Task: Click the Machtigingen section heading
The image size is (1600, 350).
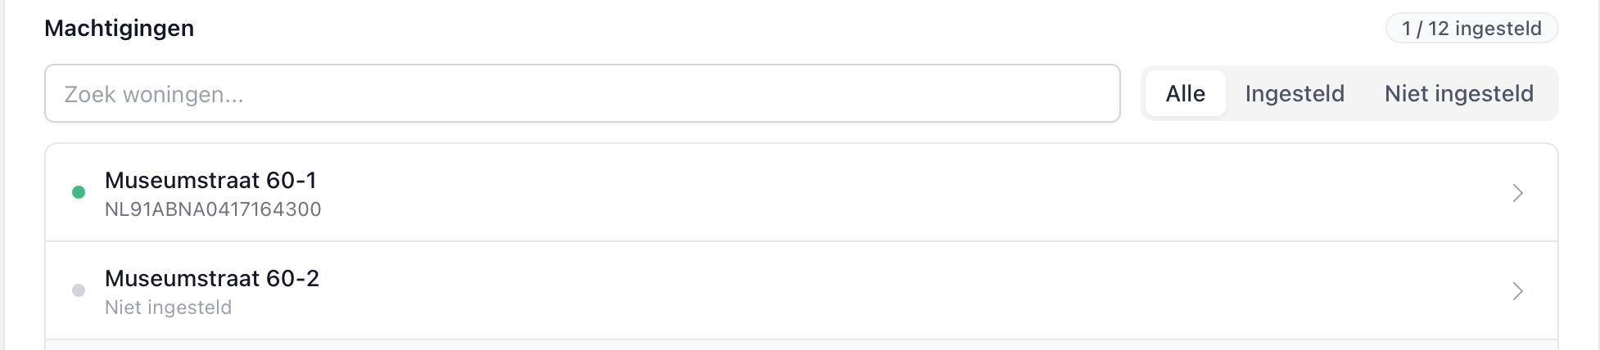Action: pyautogui.click(x=120, y=28)
